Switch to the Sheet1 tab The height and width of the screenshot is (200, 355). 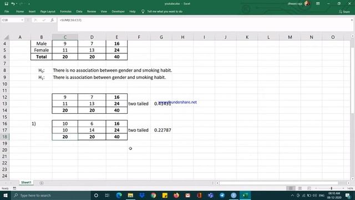click(26, 183)
